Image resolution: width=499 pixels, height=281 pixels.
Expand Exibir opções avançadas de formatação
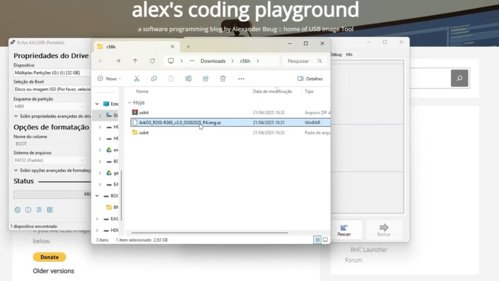[53, 170]
